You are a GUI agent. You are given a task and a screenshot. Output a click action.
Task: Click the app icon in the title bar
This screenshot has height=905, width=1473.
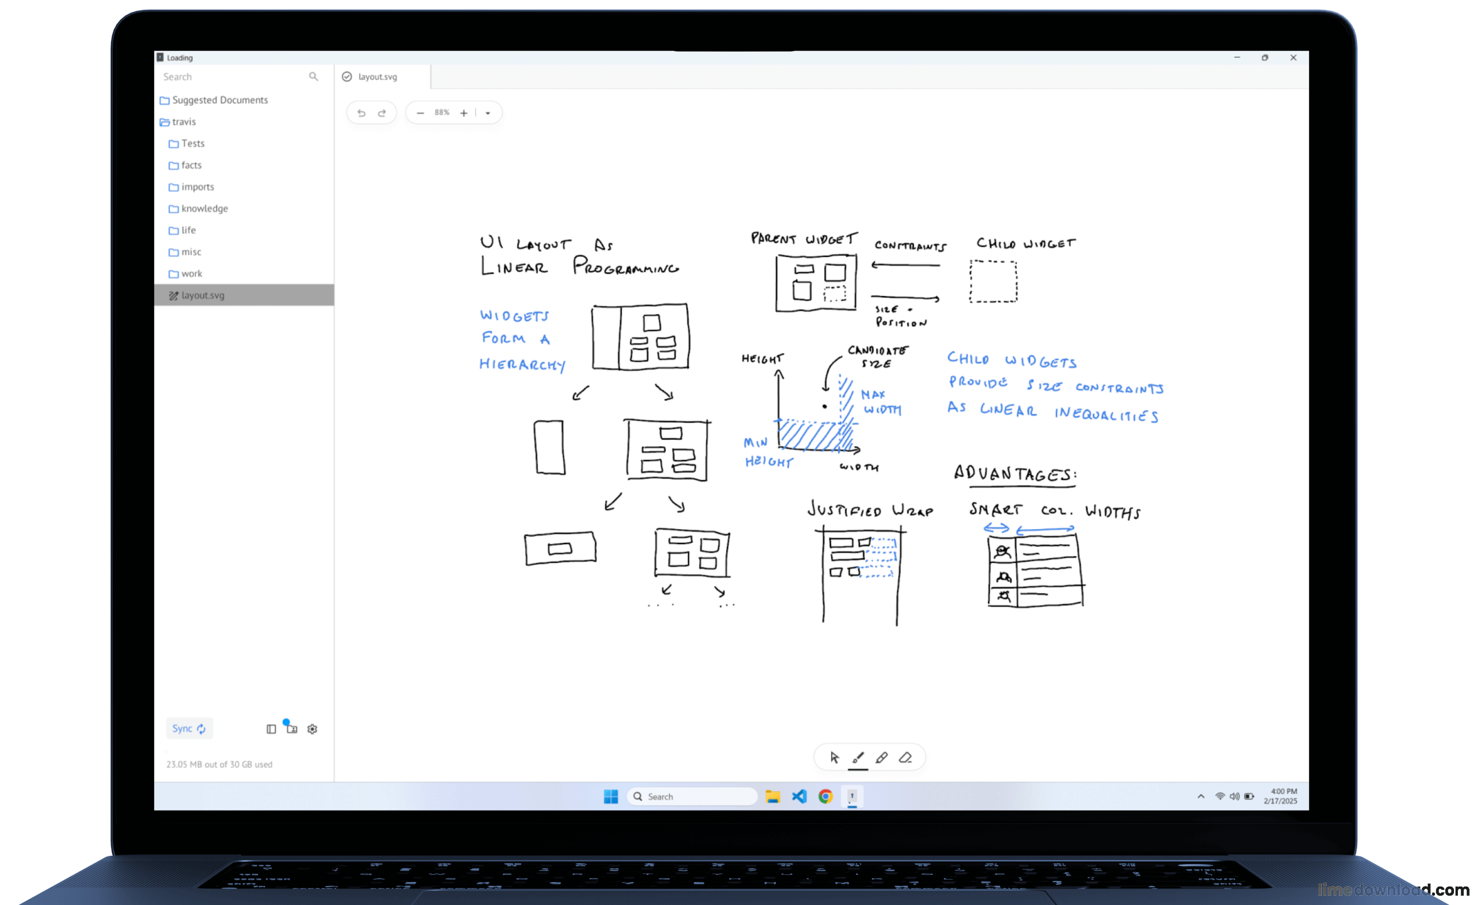(160, 58)
